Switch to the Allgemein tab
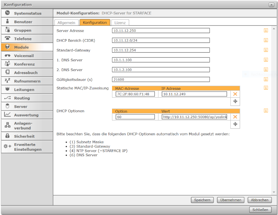This screenshot has height=215, width=278. coord(66,23)
